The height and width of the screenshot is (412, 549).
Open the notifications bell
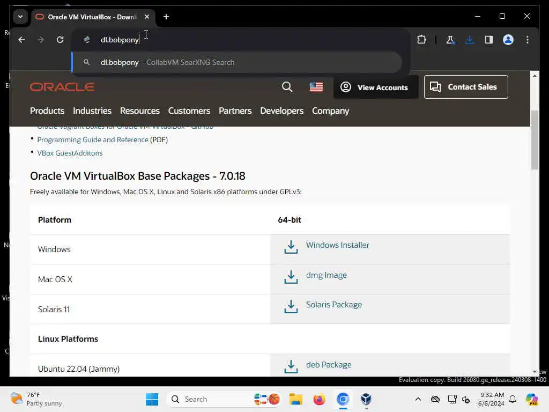tap(513, 399)
